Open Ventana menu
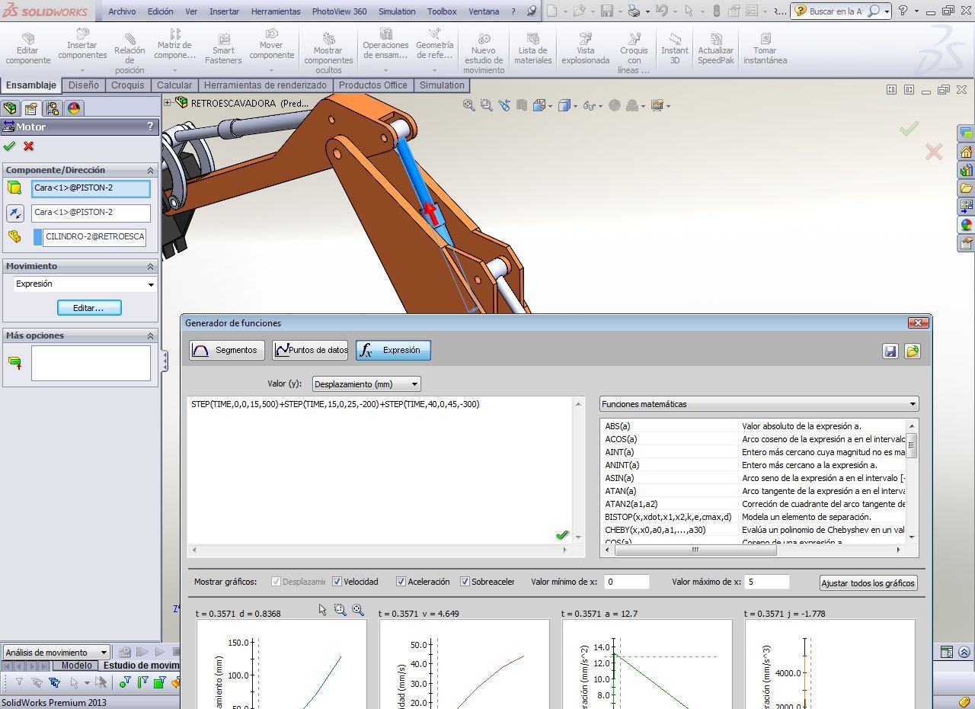Screen dimensions: 975x709 pos(484,11)
